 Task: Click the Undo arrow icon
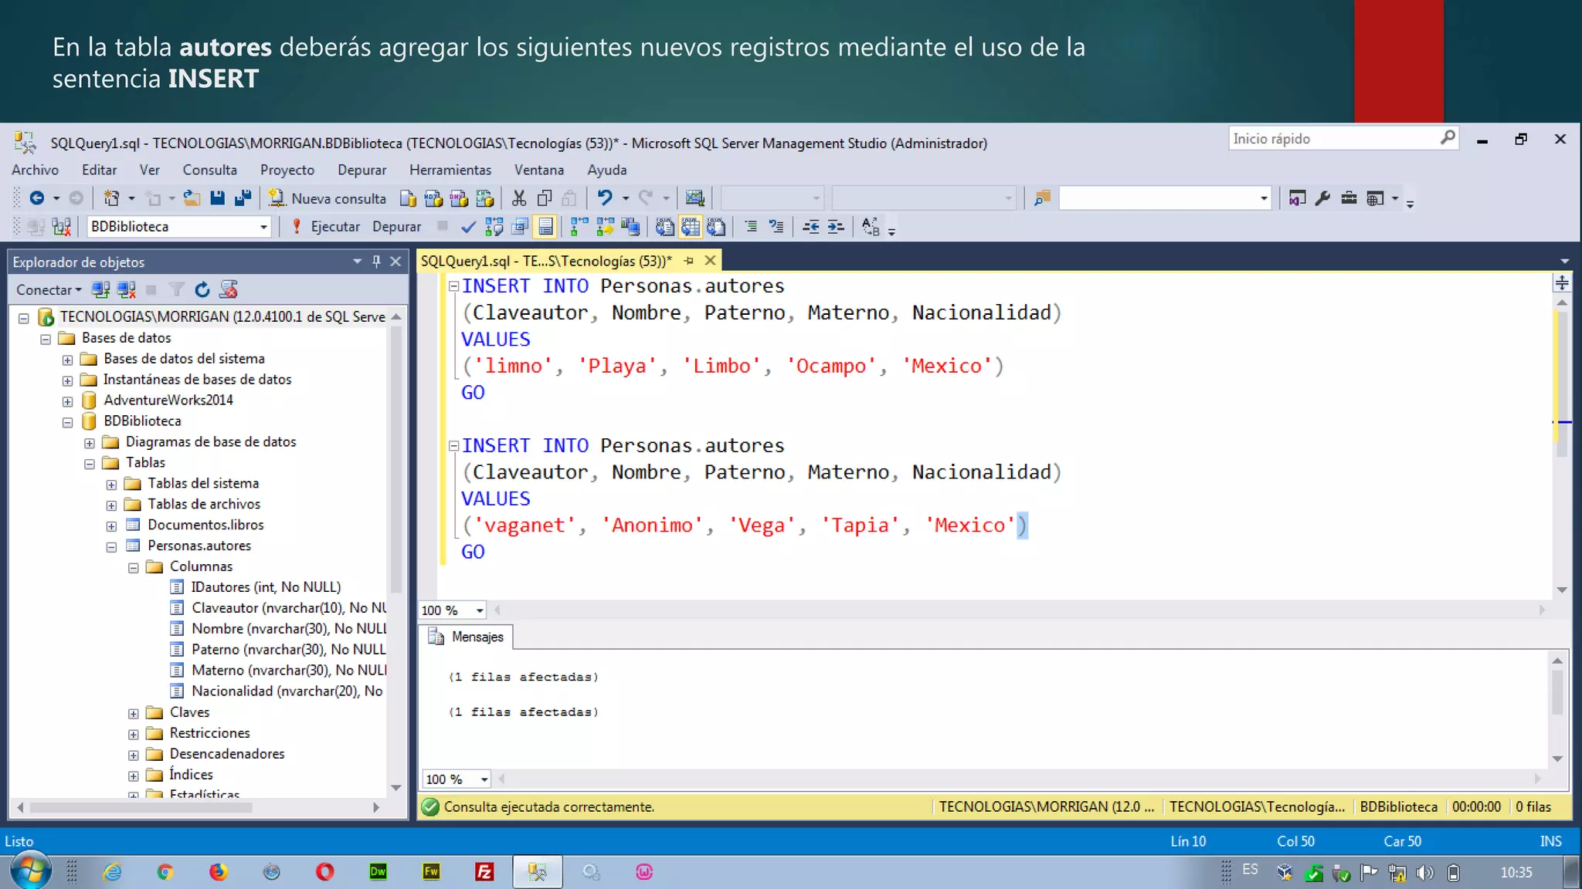click(605, 198)
